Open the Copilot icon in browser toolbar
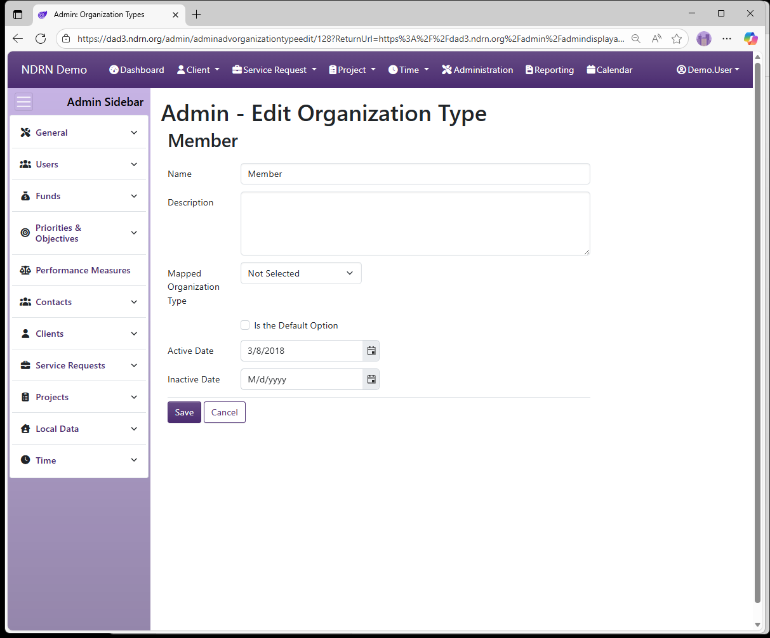The width and height of the screenshot is (770, 638). (x=751, y=39)
